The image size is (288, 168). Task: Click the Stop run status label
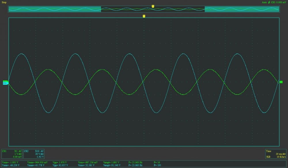tap(4, 2)
